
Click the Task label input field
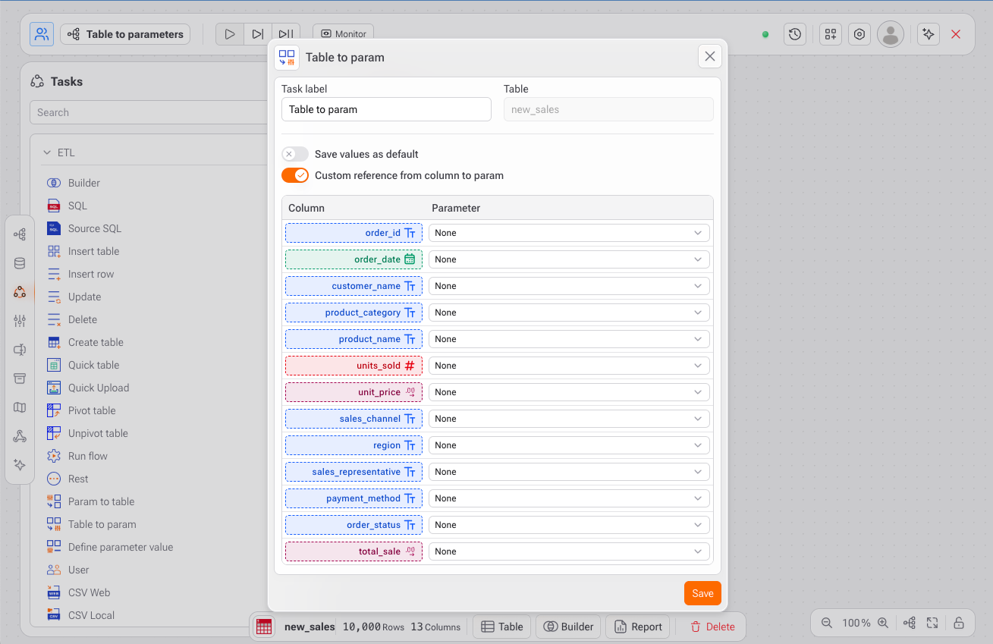click(x=386, y=109)
